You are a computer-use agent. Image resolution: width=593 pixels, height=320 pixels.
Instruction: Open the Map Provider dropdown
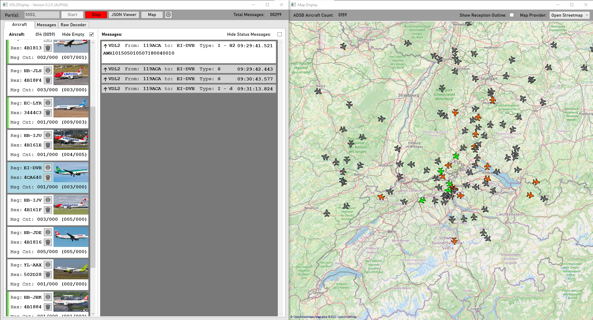click(x=569, y=15)
